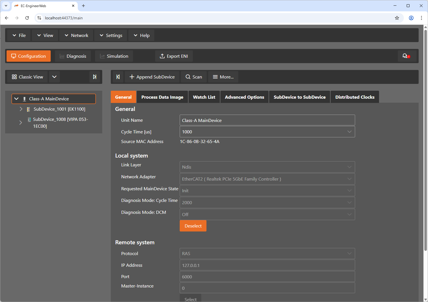Open the Watch List tab

tap(204, 97)
